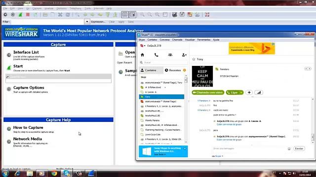
Task: Open Google Chrome from the Windows taskbar
Action: click(54, 173)
